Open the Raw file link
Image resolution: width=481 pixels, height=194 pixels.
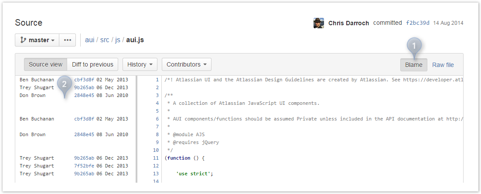[443, 65]
